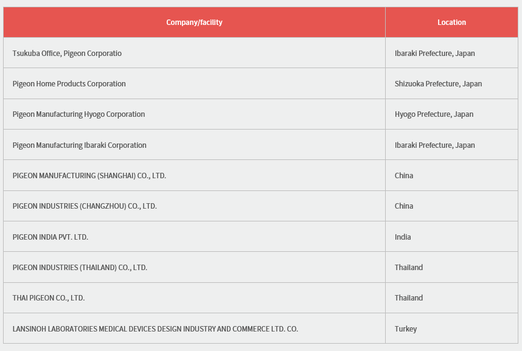The image size is (522, 351).
Task: Click the Company/facility column header
Action: click(194, 23)
